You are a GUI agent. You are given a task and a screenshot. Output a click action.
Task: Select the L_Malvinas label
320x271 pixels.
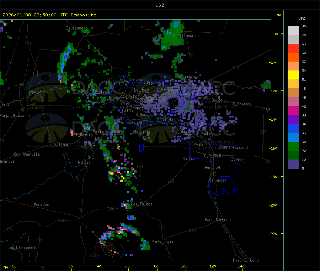point(140,132)
